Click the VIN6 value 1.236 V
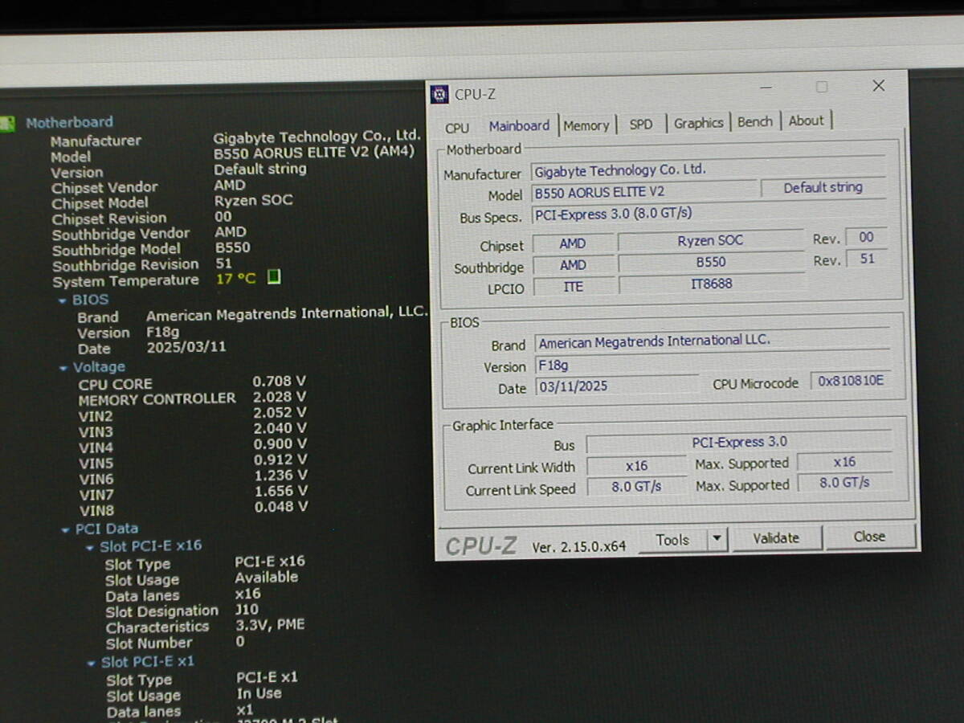The width and height of the screenshot is (964, 723). click(x=280, y=476)
